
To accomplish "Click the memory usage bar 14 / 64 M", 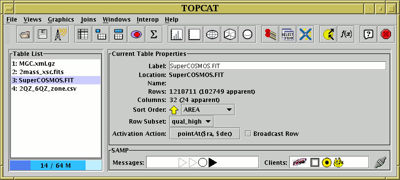I will [56, 165].
